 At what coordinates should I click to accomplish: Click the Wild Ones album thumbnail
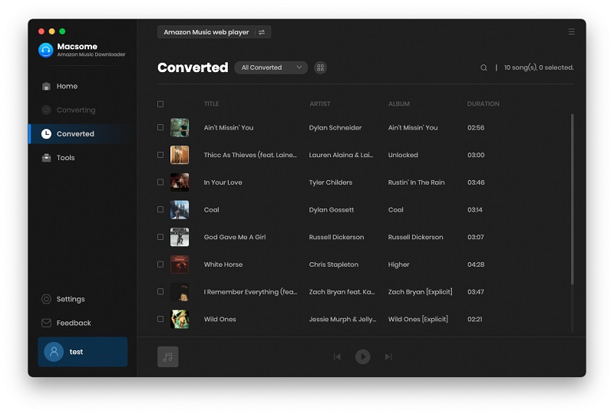180,319
